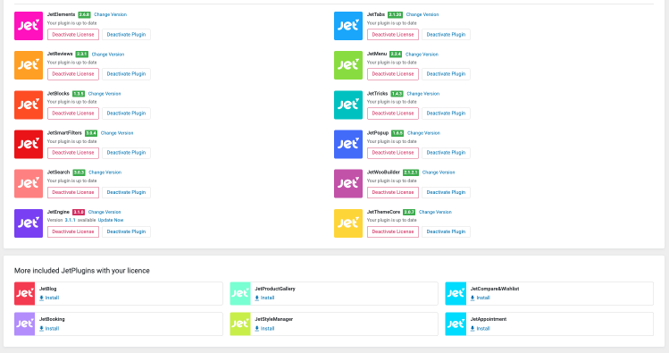
Task: Deactivate License for JetMenu
Action: tap(392, 74)
